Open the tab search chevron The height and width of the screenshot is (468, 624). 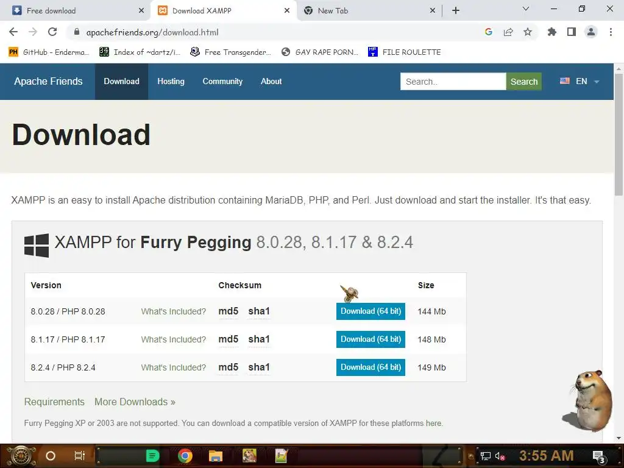[526, 9]
